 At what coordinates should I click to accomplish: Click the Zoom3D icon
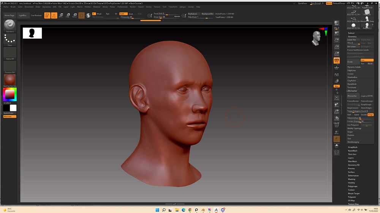click(x=337, y=111)
